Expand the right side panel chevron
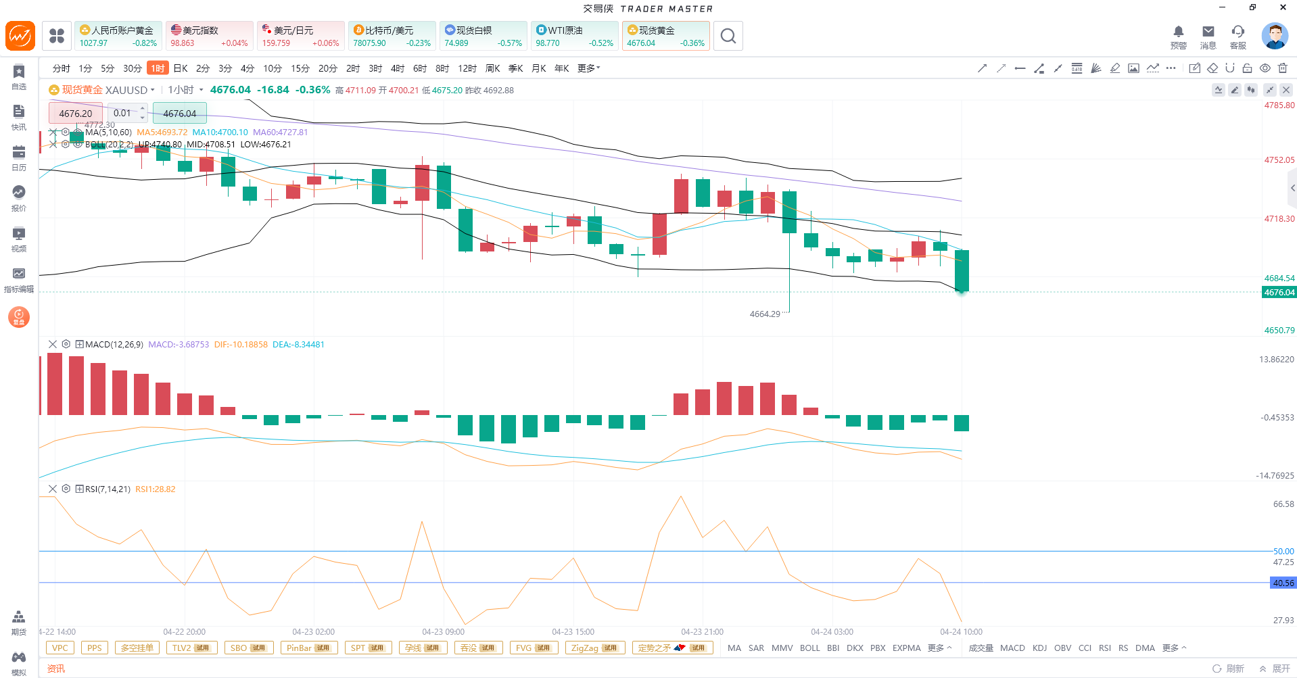The height and width of the screenshot is (678, 1297). 1292,189
